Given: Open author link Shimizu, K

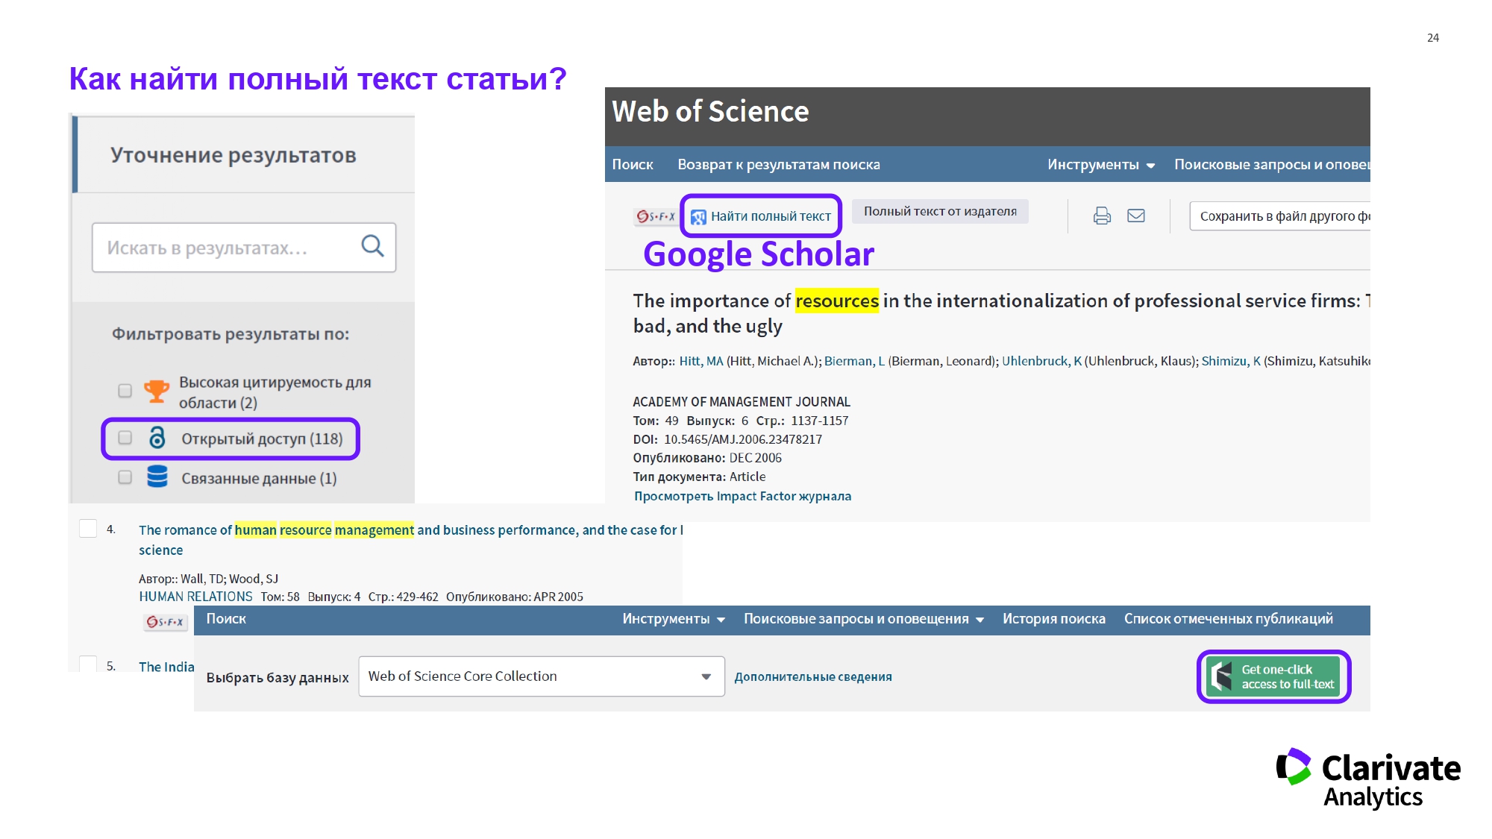Looking at the screenshot, I should click(1231, 361).
